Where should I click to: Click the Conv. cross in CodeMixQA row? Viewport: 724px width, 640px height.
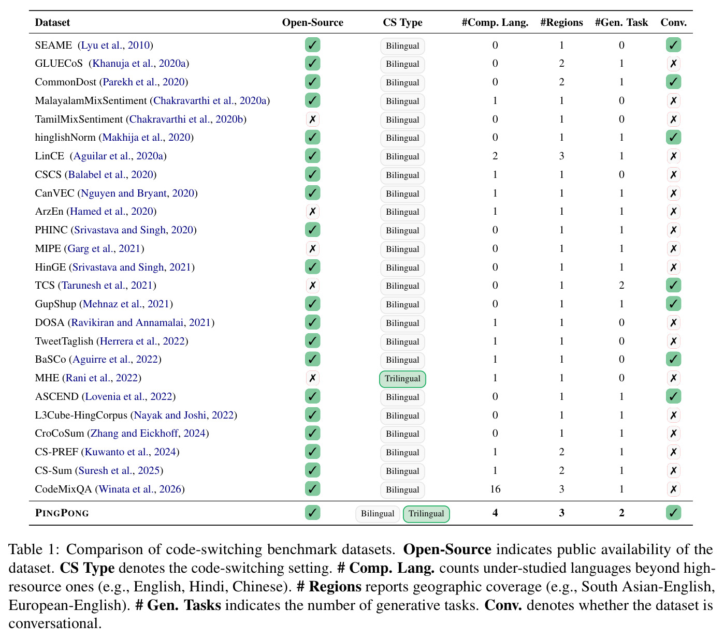[x=673, y=489]
